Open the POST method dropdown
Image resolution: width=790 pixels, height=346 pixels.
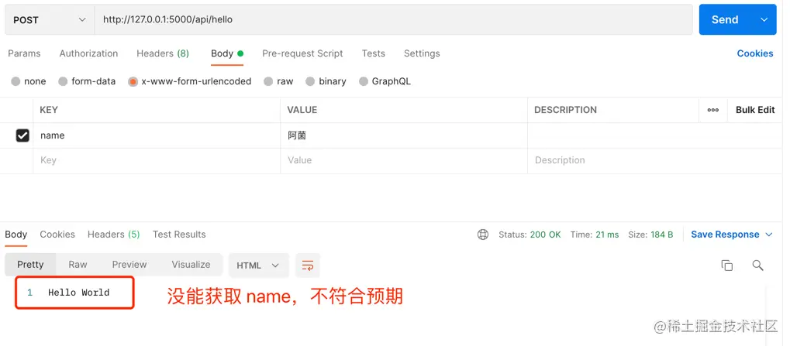pyautogui.click(x=50, y=20)
